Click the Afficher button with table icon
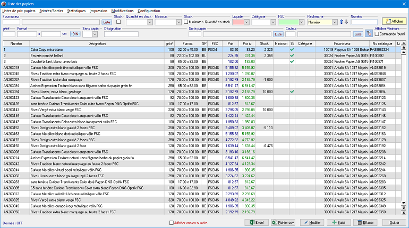409x228 pixels. pos(394,21)
